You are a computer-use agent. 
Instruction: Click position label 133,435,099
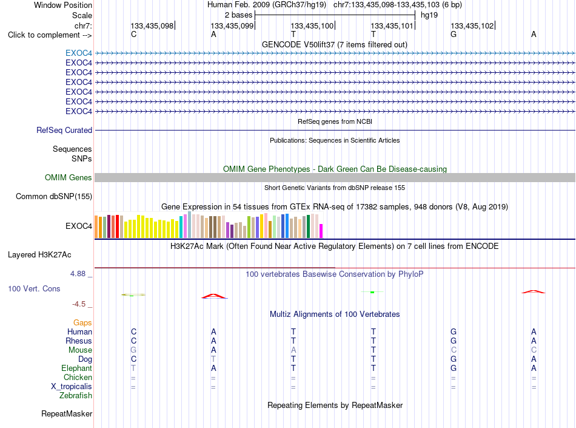(x=232, y=25)
